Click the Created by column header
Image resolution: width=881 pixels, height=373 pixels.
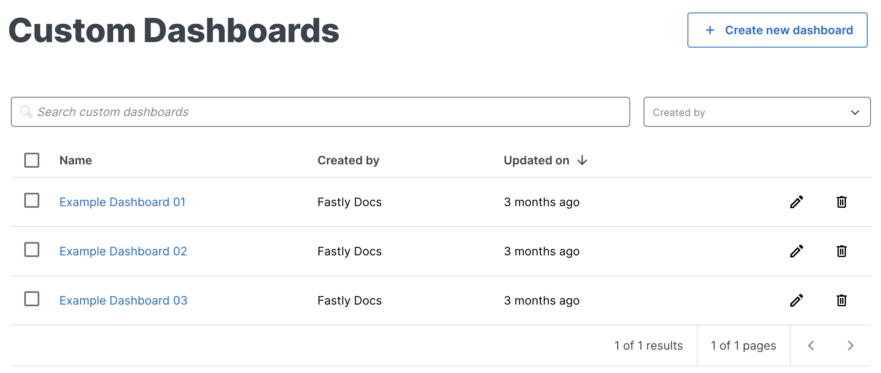tap(349, 160)
